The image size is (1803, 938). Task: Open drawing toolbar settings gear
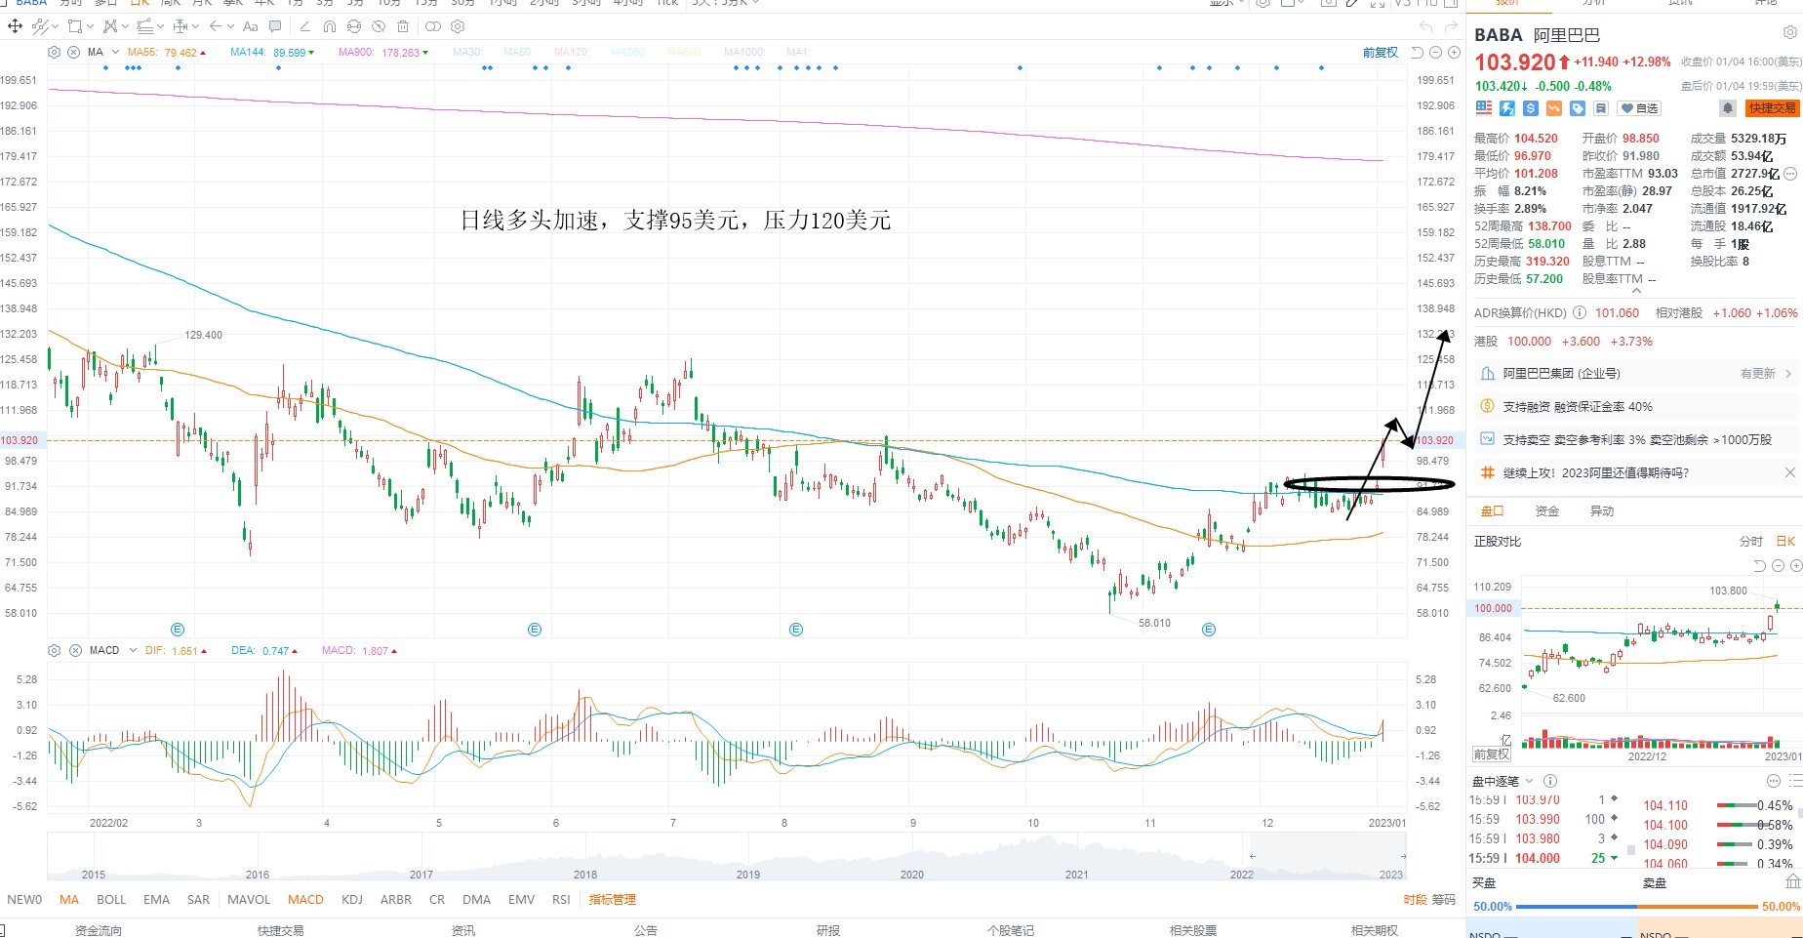click(459, 26)
